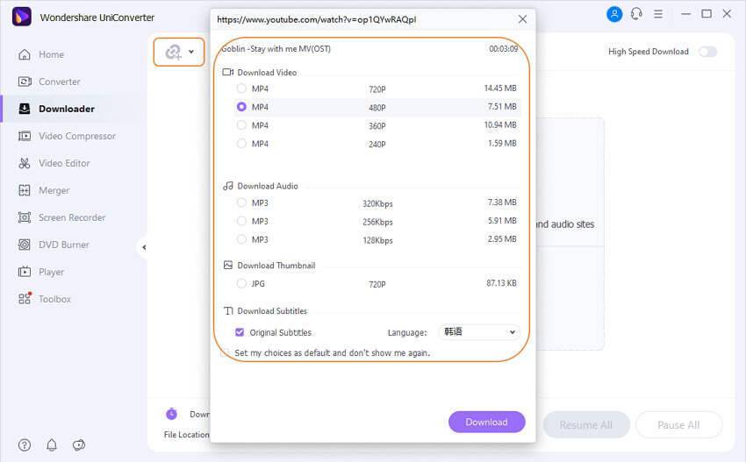Open the user account icon
746x462 pixels.
(614, 14)
